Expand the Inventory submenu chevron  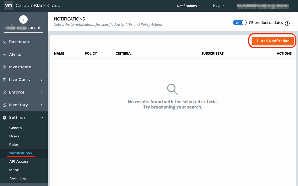pos(42,105)
